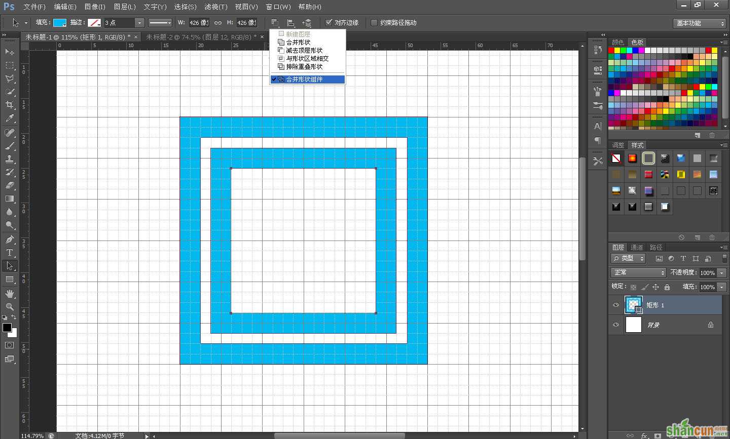Screen dimensions: 730x439
Task: Switch to the 未标题-2 document tab
Action: (x=201, y=37)
